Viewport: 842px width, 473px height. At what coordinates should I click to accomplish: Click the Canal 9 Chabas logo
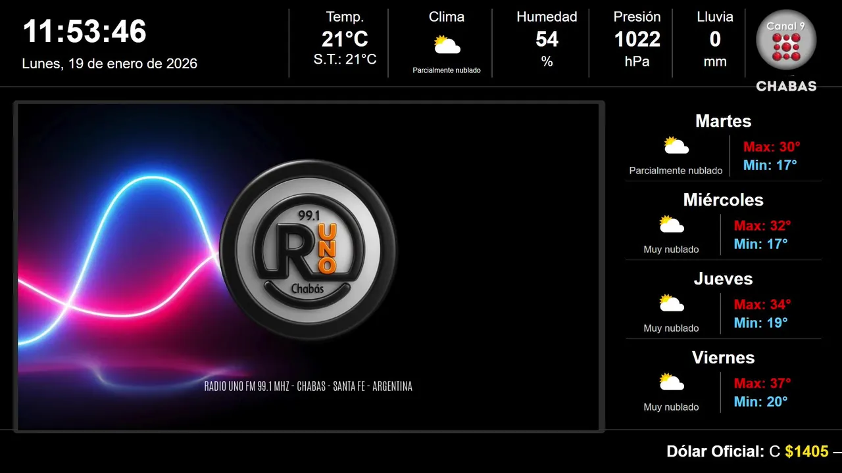[x=786, y=51]
